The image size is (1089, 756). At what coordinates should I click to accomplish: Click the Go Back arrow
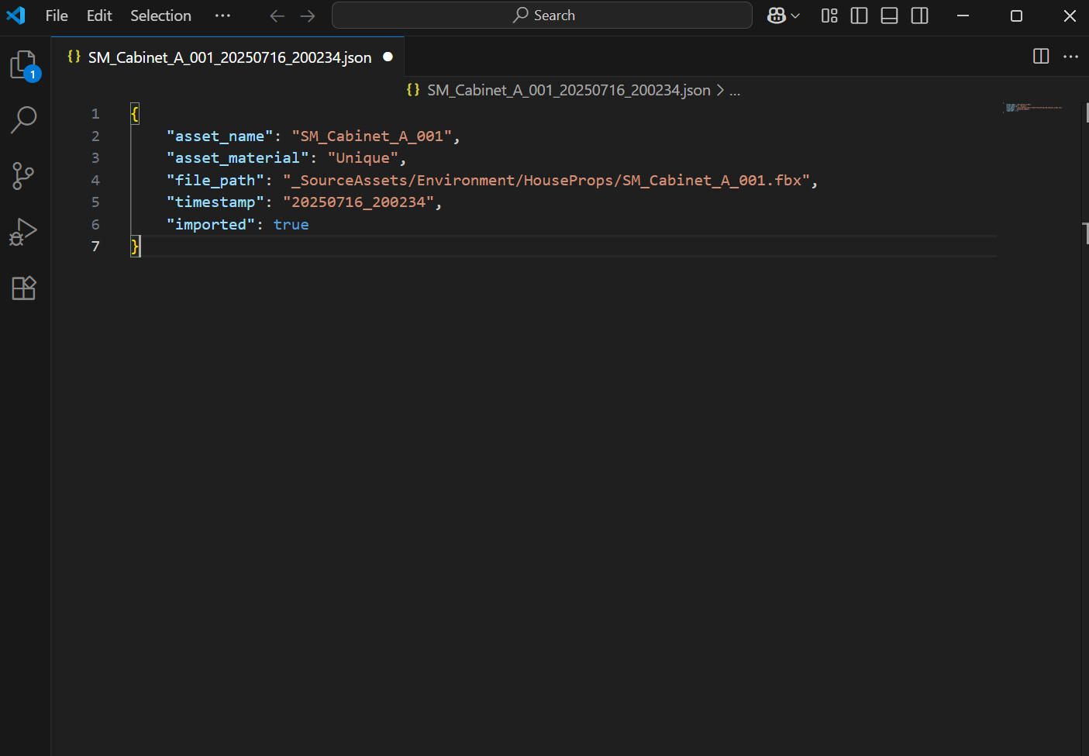coord(277,16)
